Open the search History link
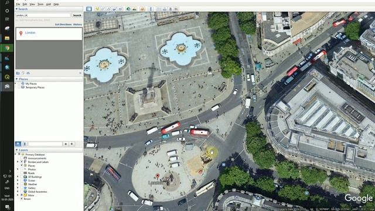375x211 pixels. click(77, 25)
